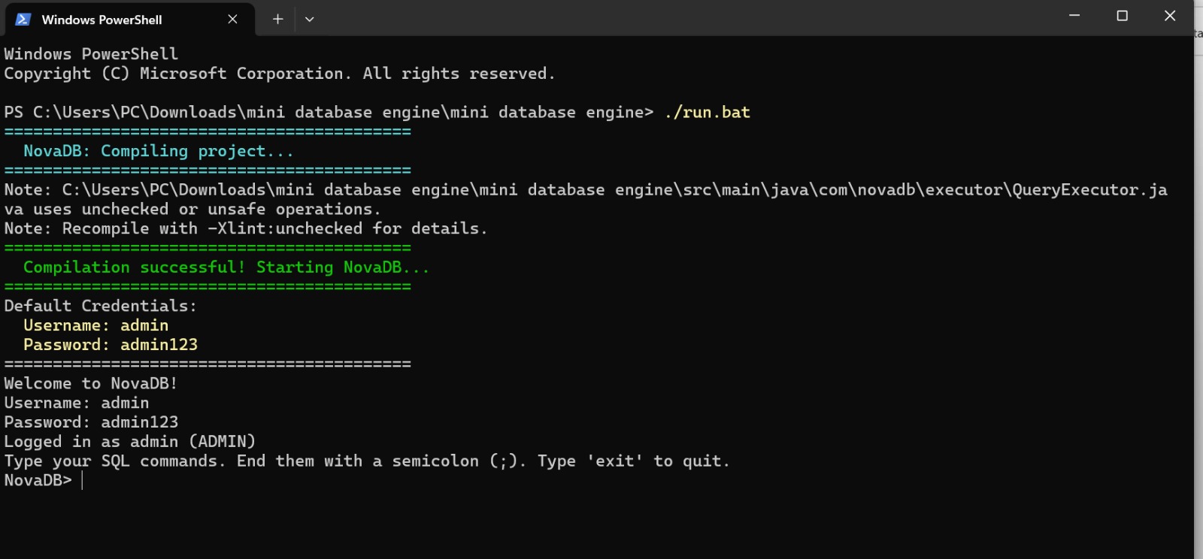Click the './run.bat' command text

tap(707, 113)
